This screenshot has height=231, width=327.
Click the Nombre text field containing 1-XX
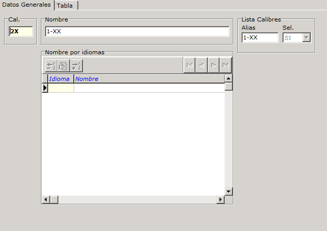pos(137,31)
